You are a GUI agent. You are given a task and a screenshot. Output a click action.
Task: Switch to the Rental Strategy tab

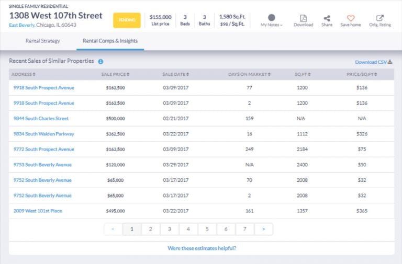click(x=43, y=41)
